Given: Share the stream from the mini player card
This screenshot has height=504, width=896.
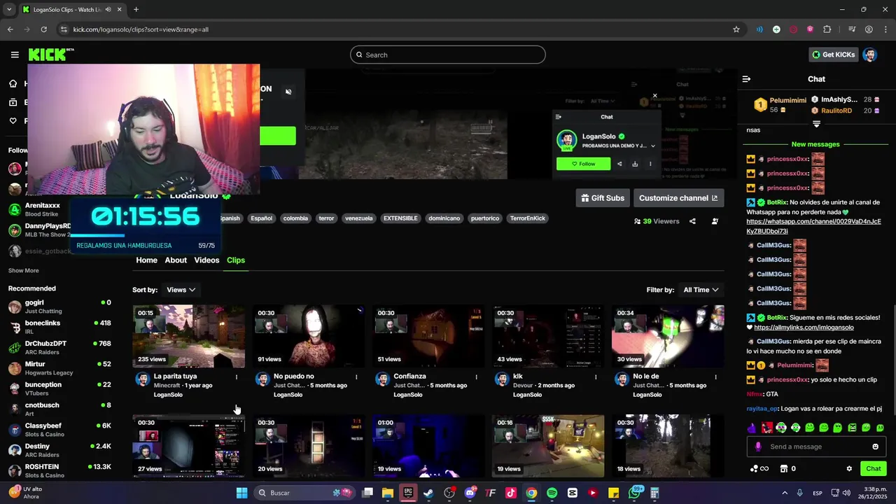Looking at the screenshot, I should [x=619, y=164].
